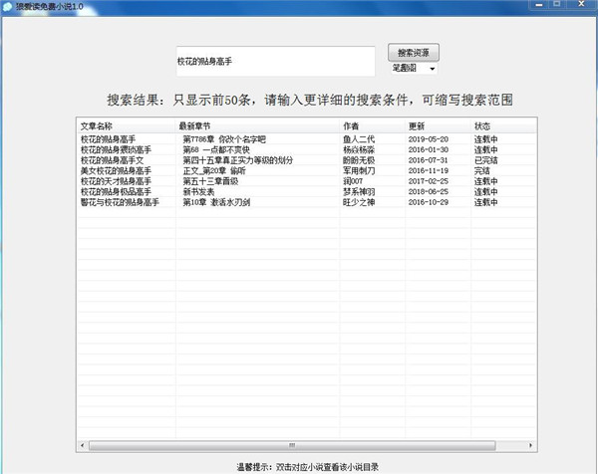Click chapter 第68 一点都不爽快
The width and height of the screenshot is (598, 474).
click(216, 149)
